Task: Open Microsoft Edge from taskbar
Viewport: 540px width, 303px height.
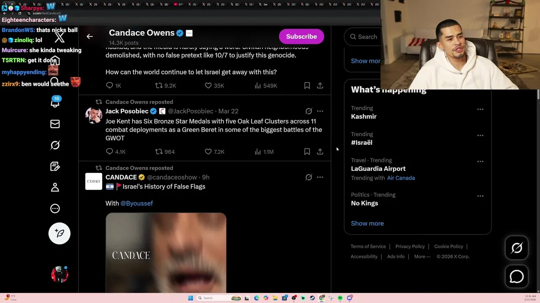Action: 256,298
